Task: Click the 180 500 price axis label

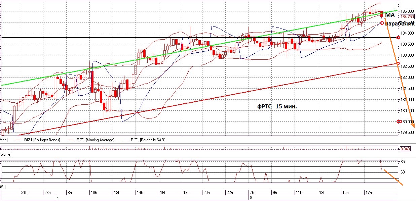Action: click(x=407, y=110)
